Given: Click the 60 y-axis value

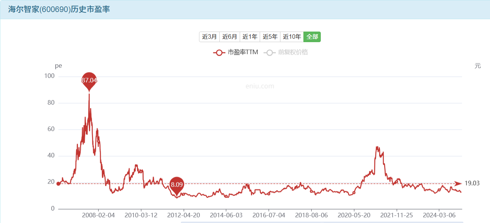Looking at the screenshot, I should [x=51, y=129].
